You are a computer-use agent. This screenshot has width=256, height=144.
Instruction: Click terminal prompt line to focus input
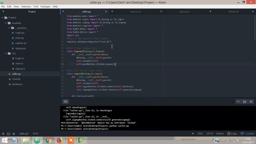85,129
